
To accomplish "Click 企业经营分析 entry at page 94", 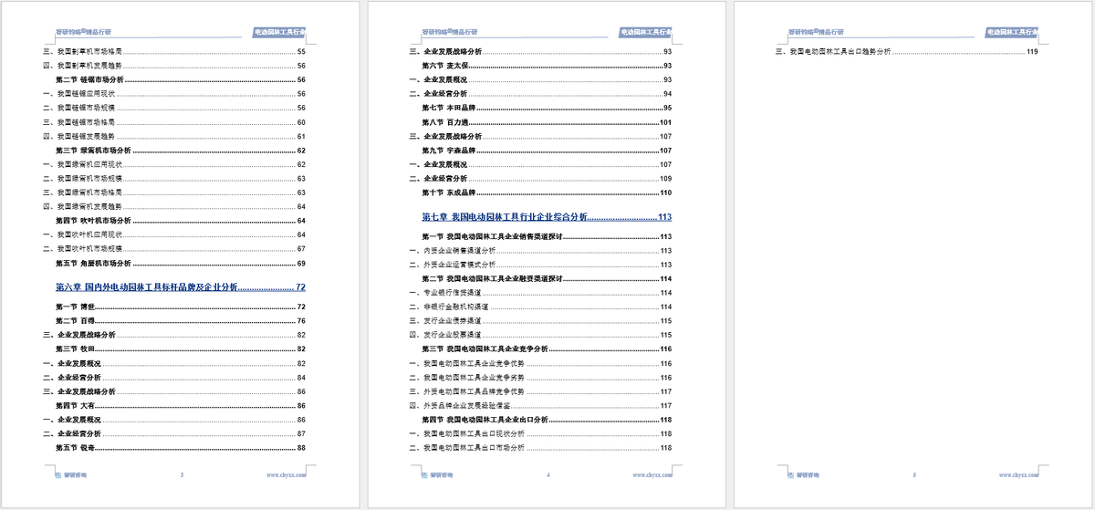I will [x=541, y=93].
